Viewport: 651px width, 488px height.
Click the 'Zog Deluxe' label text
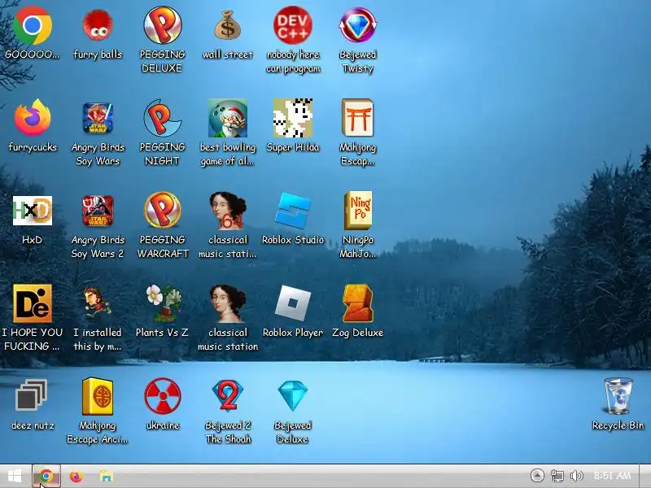tap(357, 333)
